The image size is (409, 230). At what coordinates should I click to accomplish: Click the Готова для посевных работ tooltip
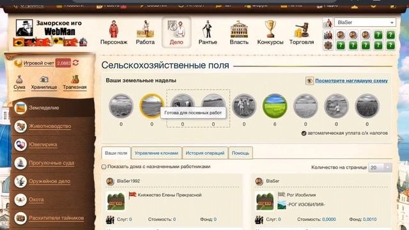point(193,113)
